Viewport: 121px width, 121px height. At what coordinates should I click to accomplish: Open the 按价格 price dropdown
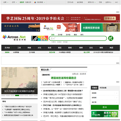pyautogui.click(x=105, y=102)
